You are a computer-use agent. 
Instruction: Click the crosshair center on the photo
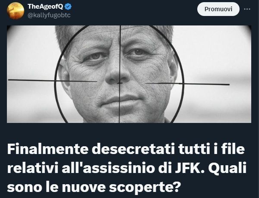point(120,83)
